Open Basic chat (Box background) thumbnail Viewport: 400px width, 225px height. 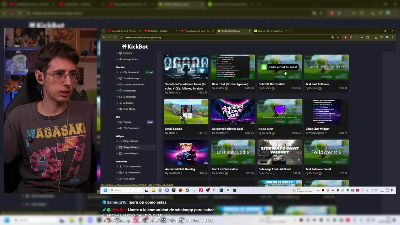tap(233, 67)
